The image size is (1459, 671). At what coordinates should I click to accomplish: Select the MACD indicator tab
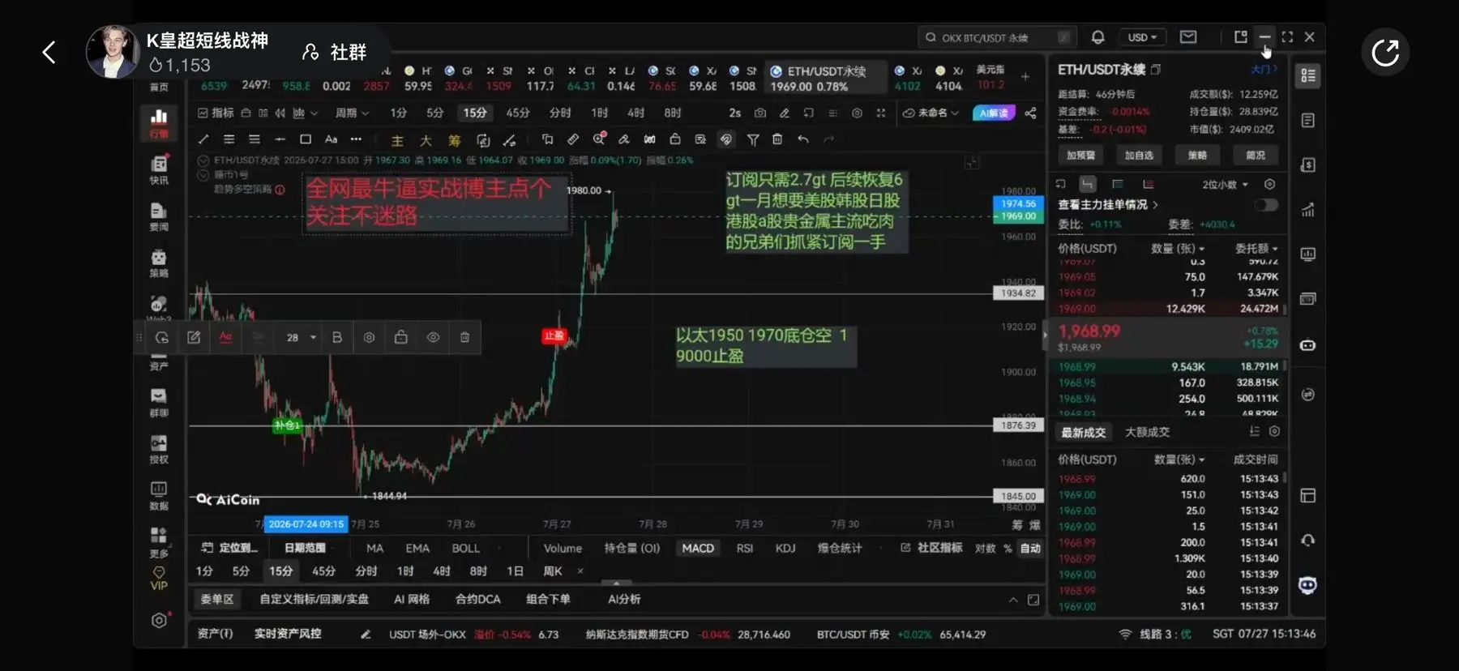tap(698, 548)
